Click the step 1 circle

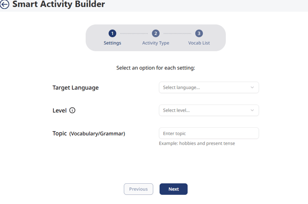tap(112, 34)
